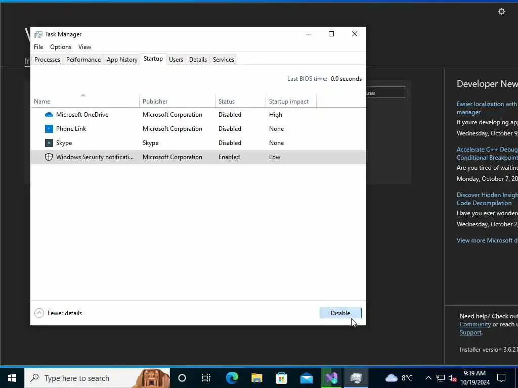This screenshot has height=388, width=518.
Task: Disable the selected startup item
Action: (340, 313)
